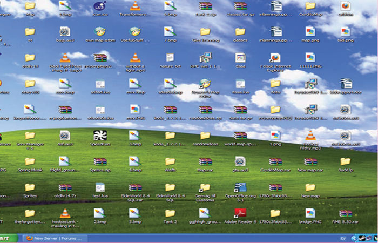Open the Adobe Reader 9 shortcut

point(240,213)
